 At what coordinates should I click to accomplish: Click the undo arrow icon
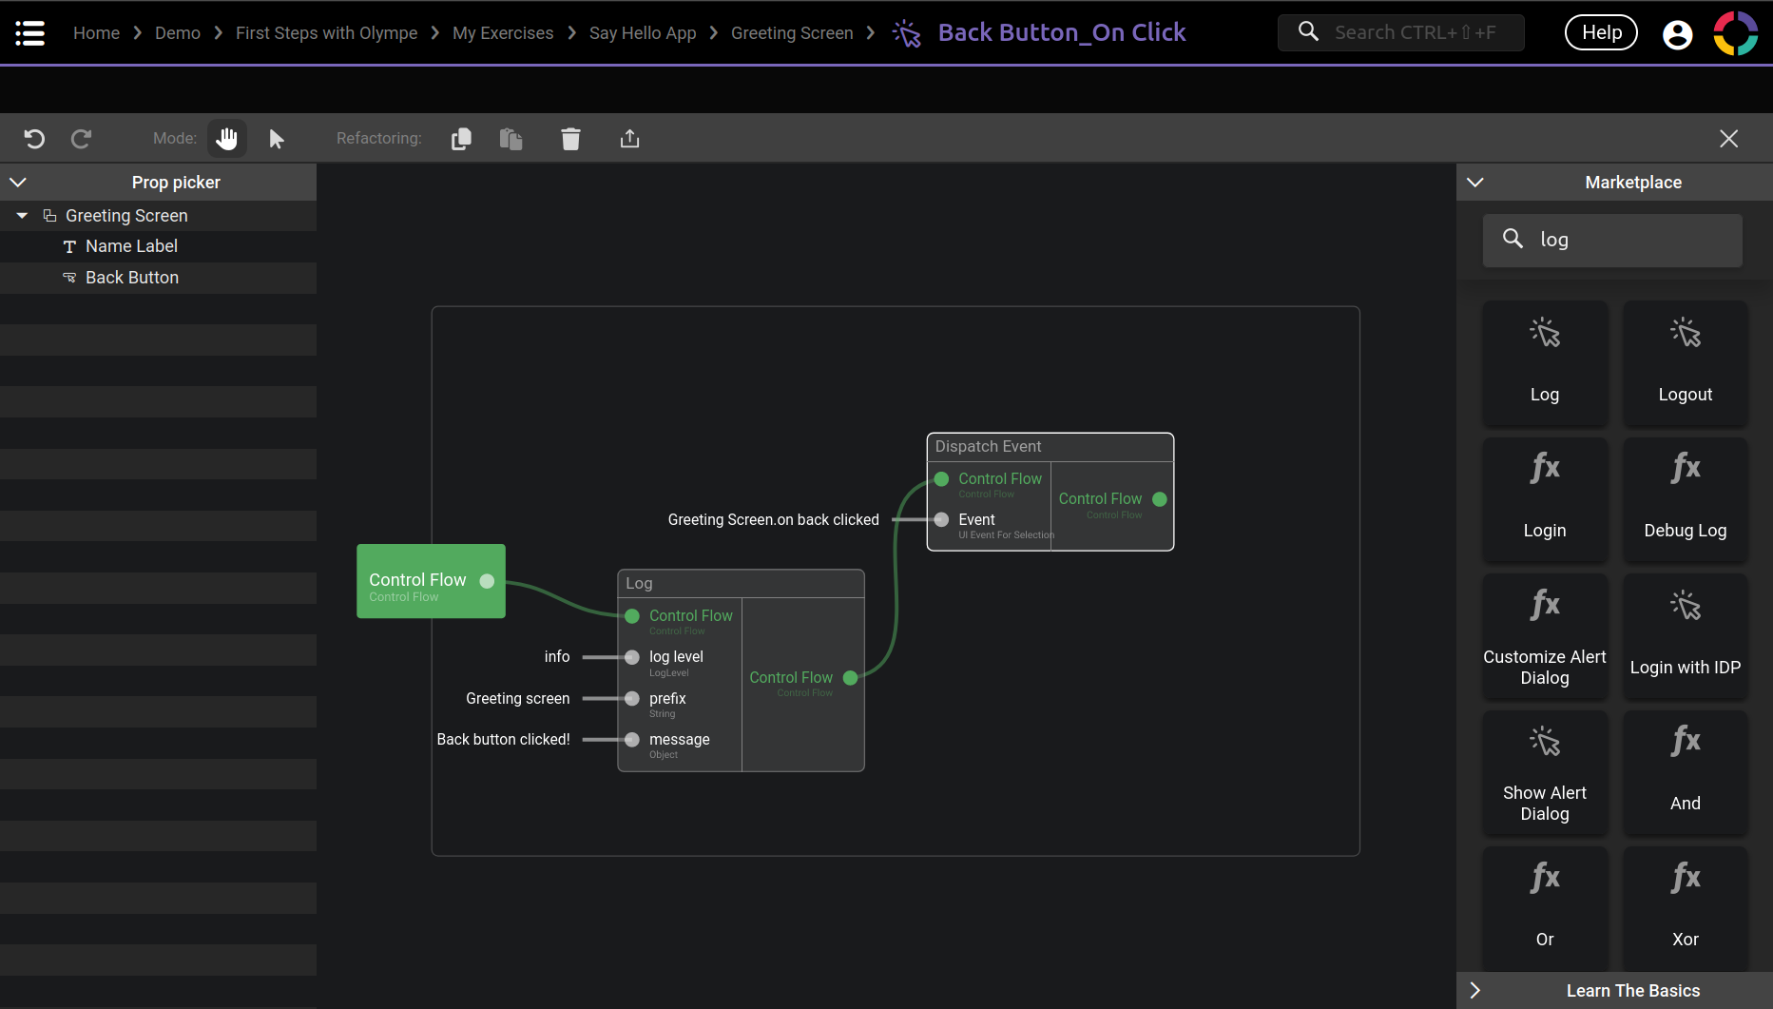[x=34, y=139]
